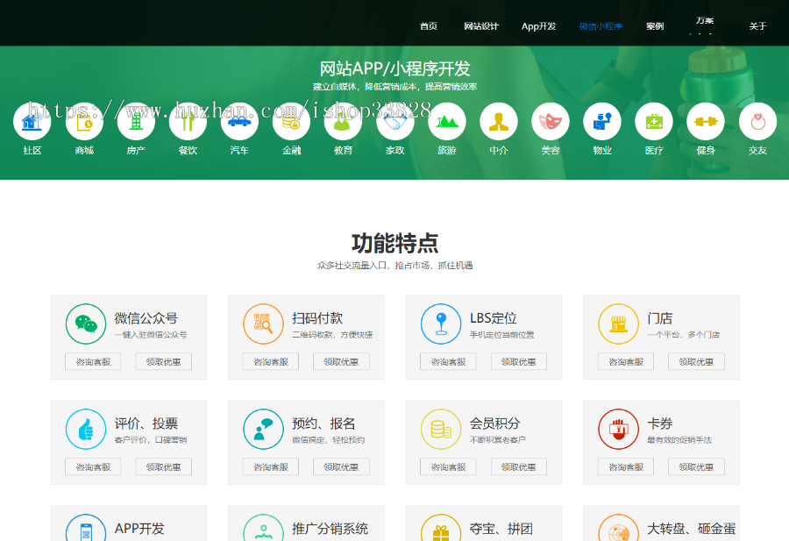Click the 扫码付款 QR code scan icon

coord(263,324)
